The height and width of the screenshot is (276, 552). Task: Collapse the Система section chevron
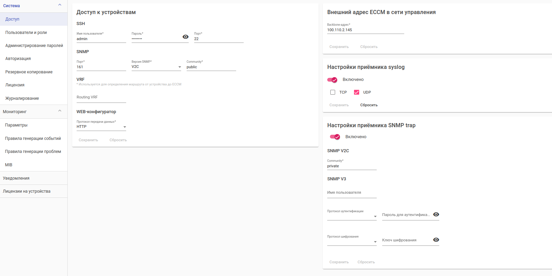(x=60, y=5)
